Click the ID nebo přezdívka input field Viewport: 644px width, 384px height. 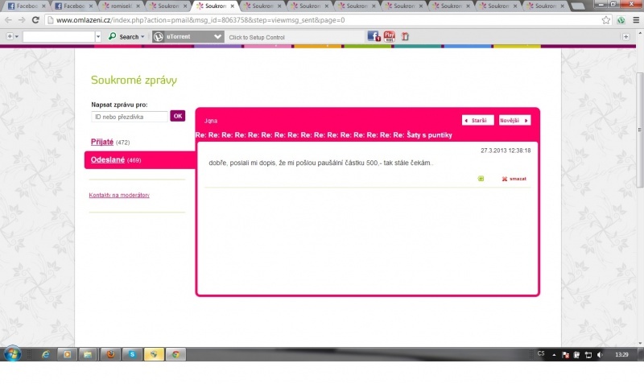(x=129, y=117)
